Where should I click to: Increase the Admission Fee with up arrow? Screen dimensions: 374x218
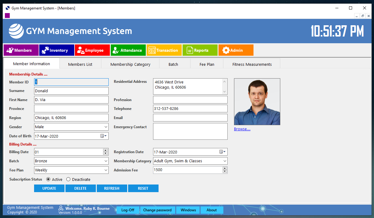(x=225, y=168)
